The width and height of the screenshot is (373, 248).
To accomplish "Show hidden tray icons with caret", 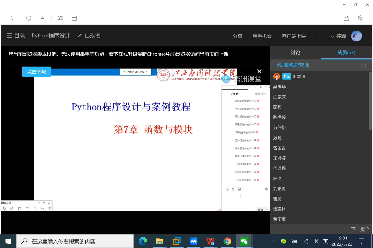I will coord(273,241).
